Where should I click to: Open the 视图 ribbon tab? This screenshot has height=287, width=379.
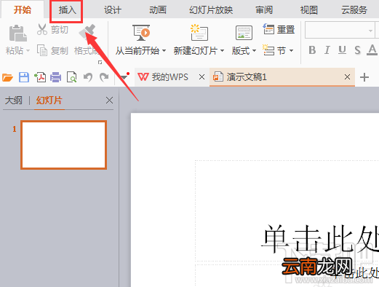(309, 10)
